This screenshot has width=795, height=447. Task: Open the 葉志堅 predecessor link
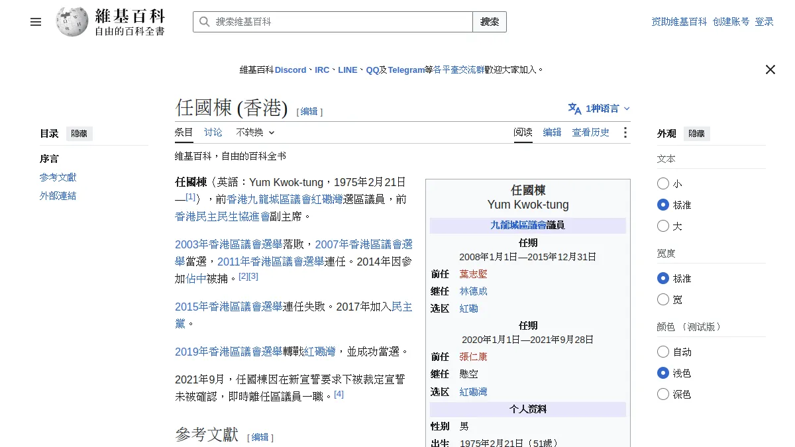pos(473,273)
